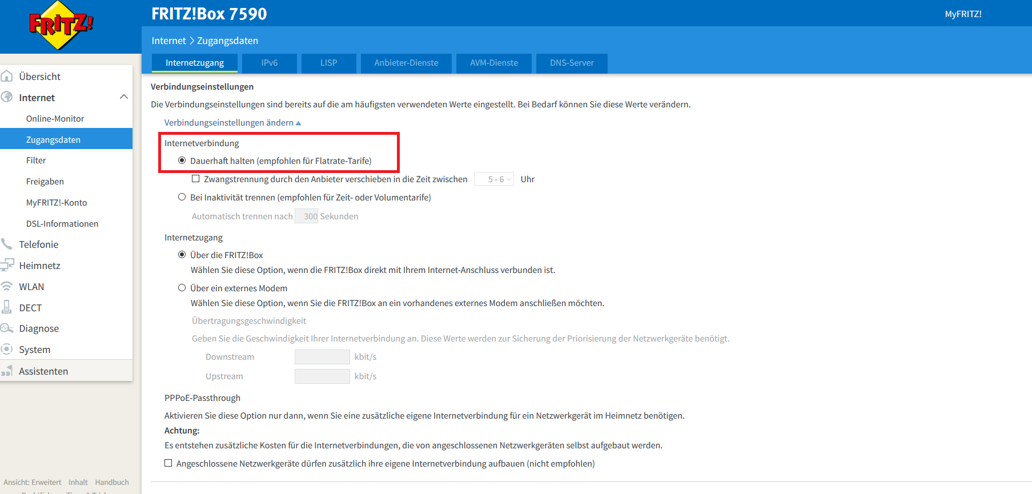Click the Downstream kbit/s field
The height and width of the screenshot is (494, 1032).
click(x=322, y=357)
